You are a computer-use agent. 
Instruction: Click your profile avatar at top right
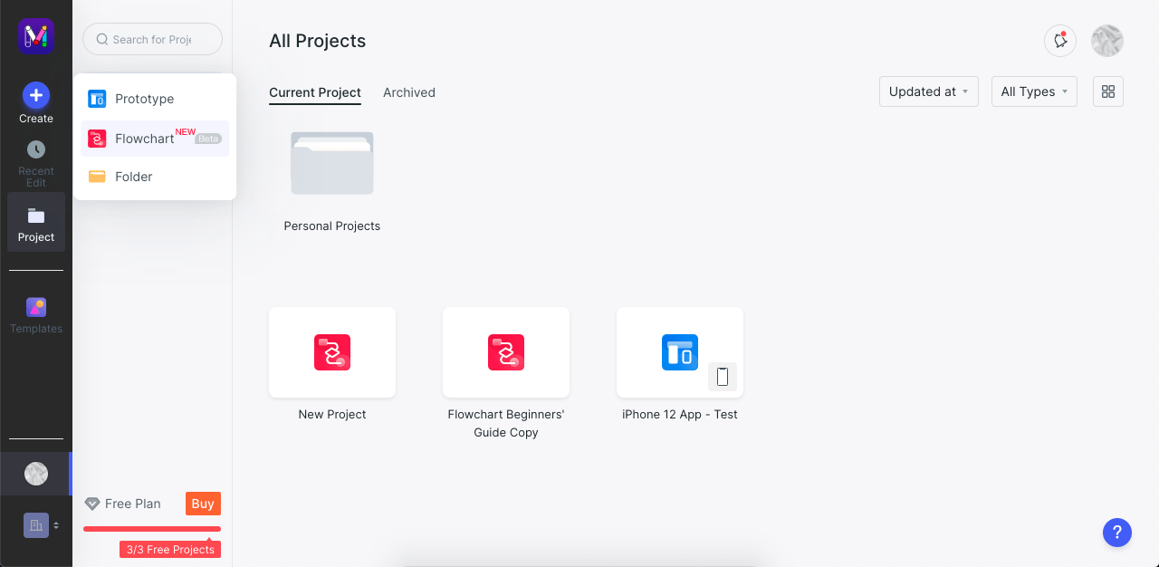[1106, 41]
